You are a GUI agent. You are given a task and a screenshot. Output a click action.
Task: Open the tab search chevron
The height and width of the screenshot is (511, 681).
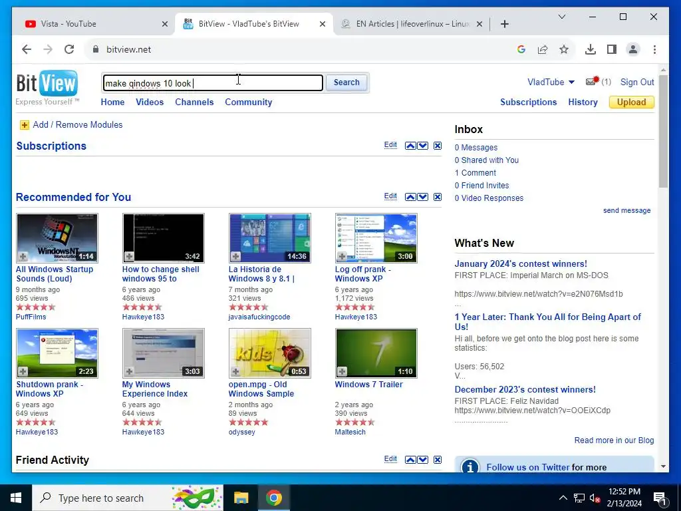point(561,17)
